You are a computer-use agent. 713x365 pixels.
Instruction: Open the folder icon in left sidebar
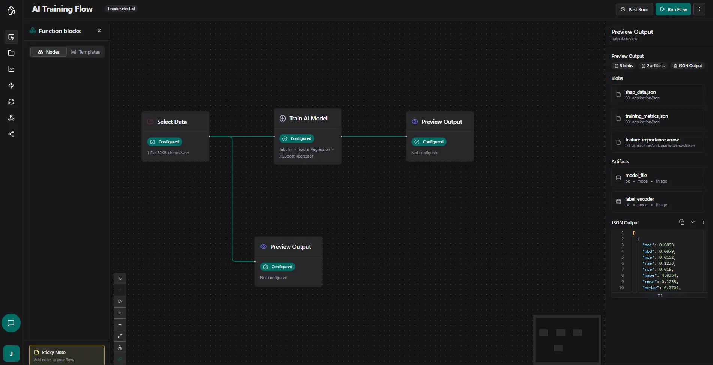tap(11, 53)
